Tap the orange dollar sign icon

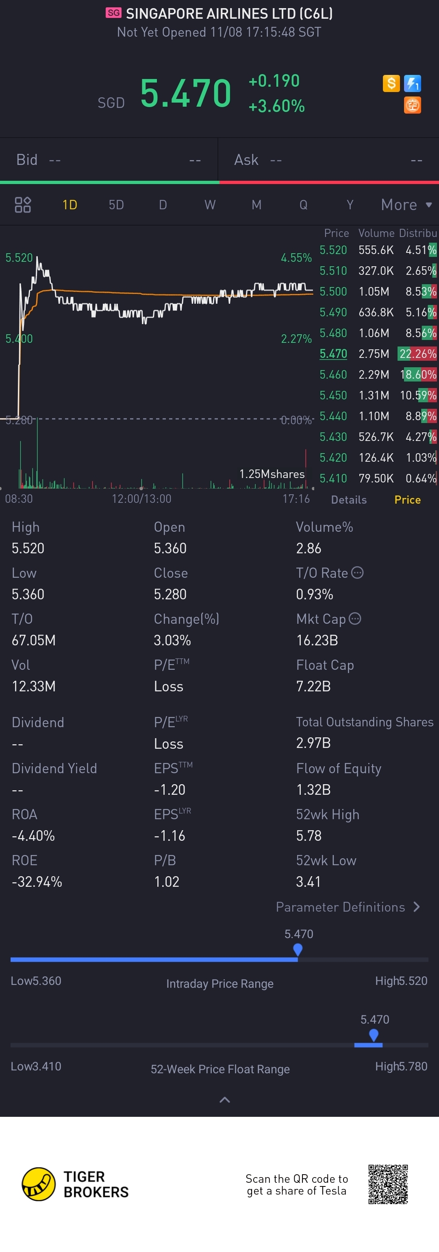coord(391,83)
